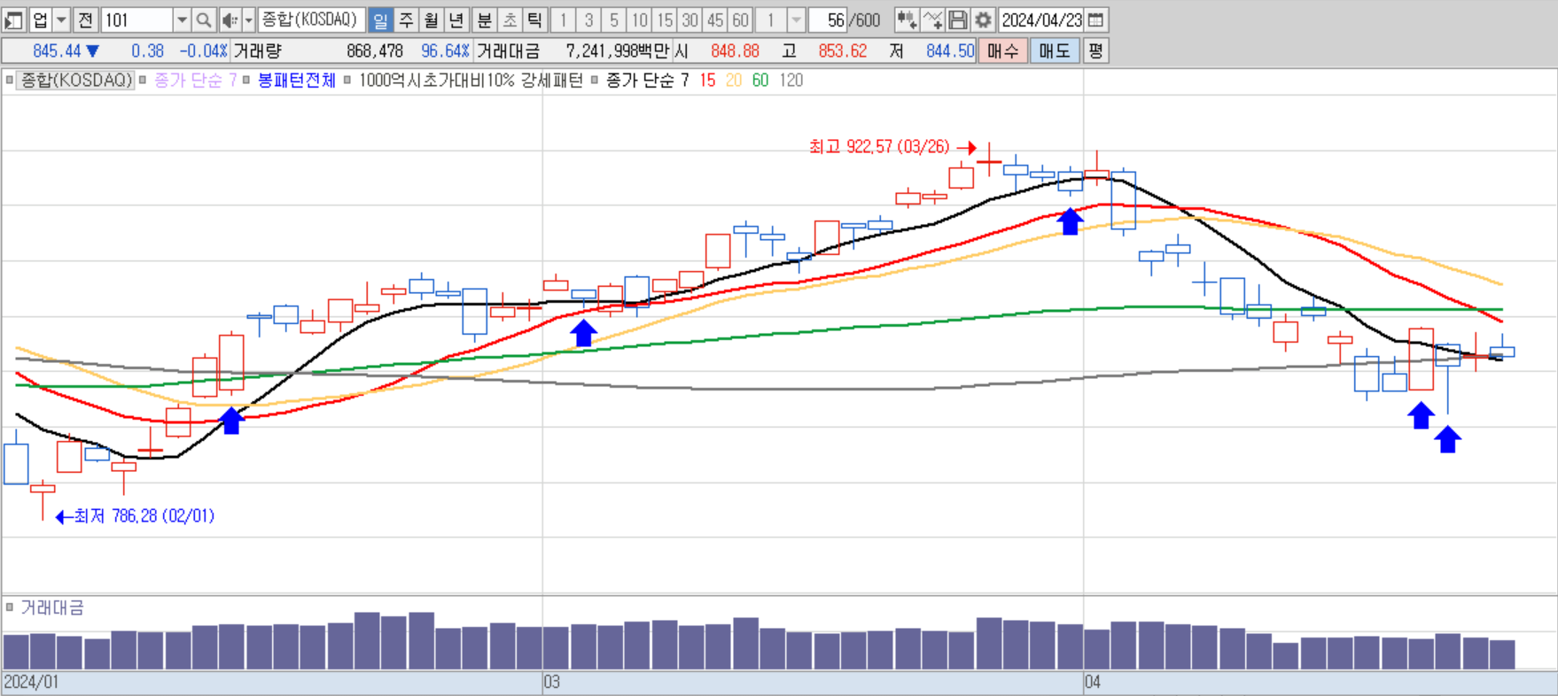1558x696 pixels.
Task: Open the add line indicator icon
Action: tap(932, 19)
